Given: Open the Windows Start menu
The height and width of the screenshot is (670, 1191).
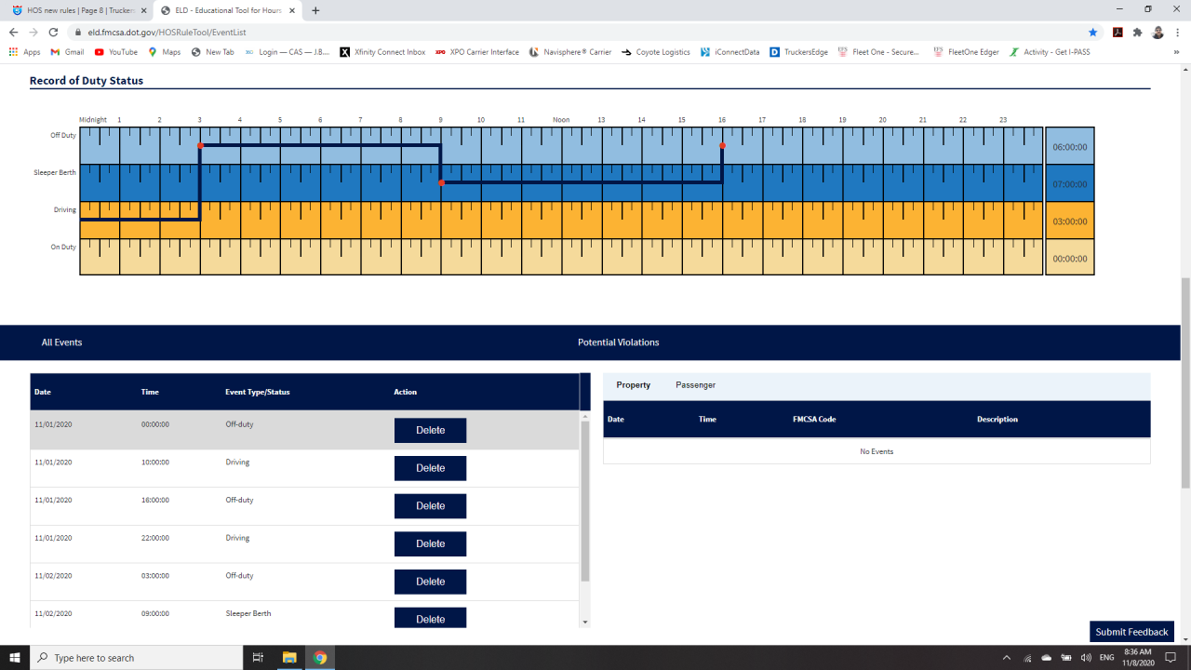Looking at the screenshot, I should click(14, 658).
